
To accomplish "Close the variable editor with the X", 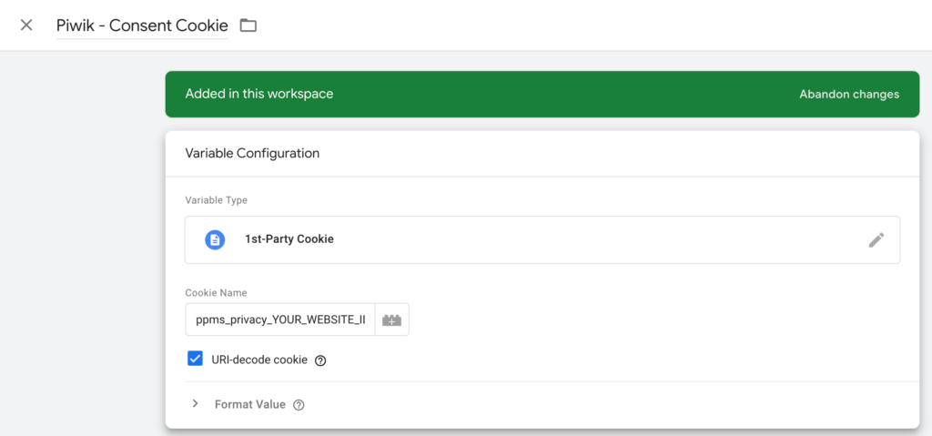I will [x=26, y=25].
